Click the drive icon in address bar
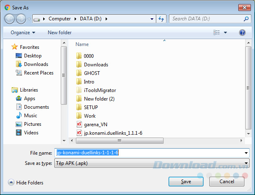The image size is (255, 195). 37,19
